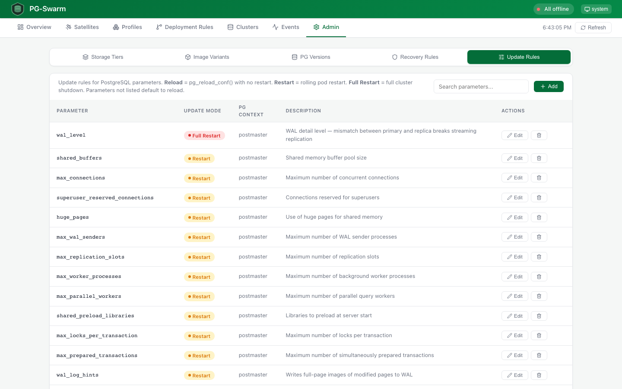The image size is (622, 389).
Task: Switch to PG Versions section
Action: click(311, 57)
